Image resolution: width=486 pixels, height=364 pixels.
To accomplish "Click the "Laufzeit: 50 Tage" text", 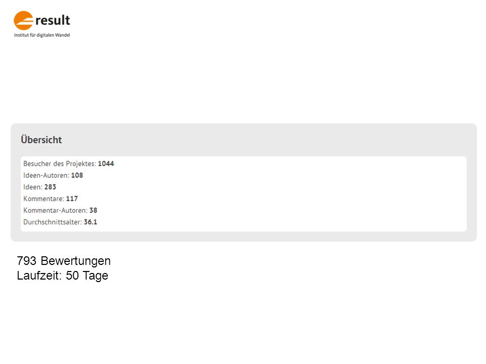I will click(63, 276).
